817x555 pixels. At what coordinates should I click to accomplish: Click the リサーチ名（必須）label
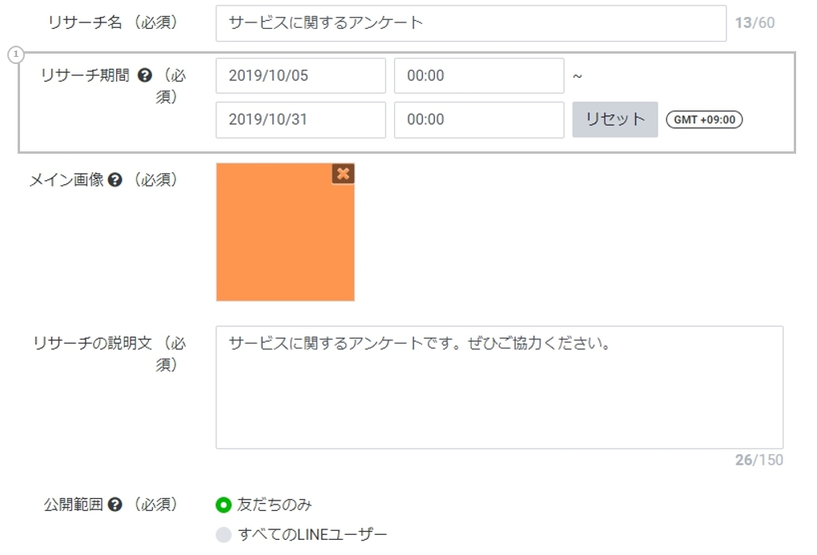point(113,23)
